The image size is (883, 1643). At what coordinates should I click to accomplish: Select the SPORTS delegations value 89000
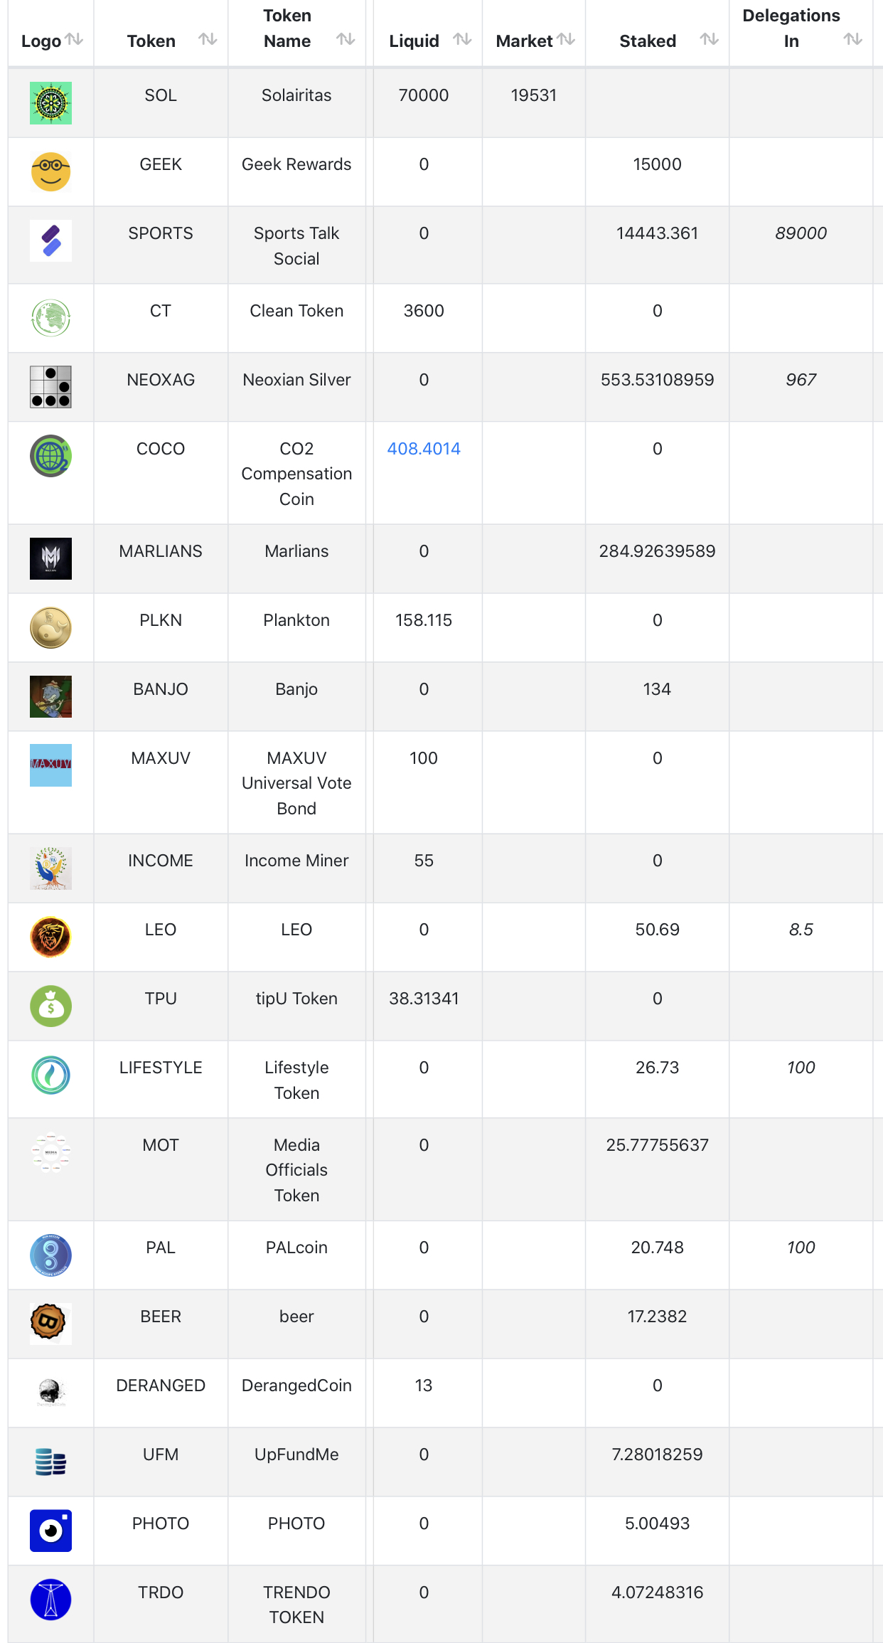(x=801, y=233)
